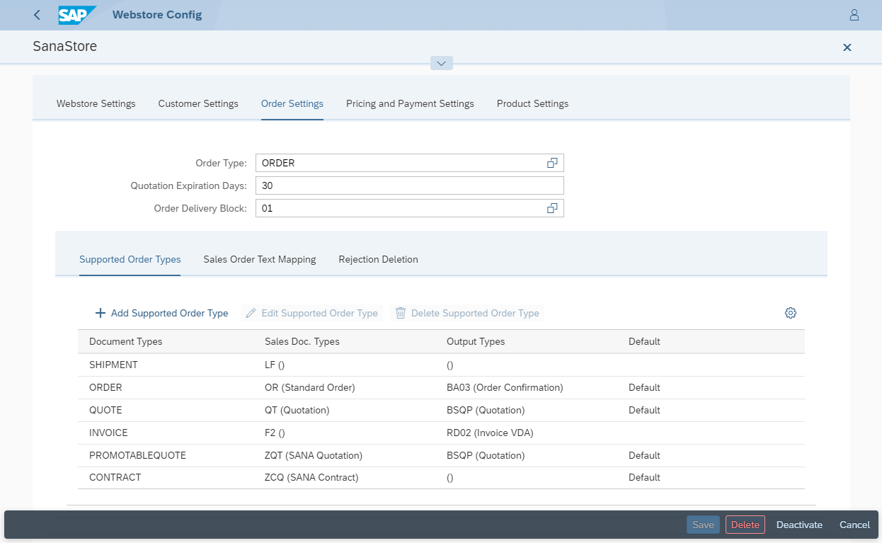Open the Rejection Deletion sub-tab

(x=378, y=259)
